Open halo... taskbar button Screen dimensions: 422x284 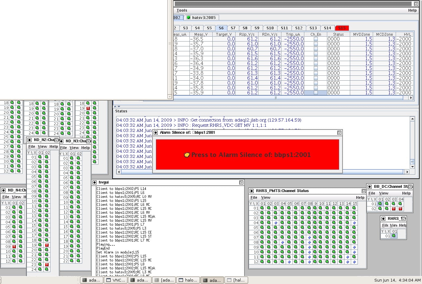click(x=188, y=280)
